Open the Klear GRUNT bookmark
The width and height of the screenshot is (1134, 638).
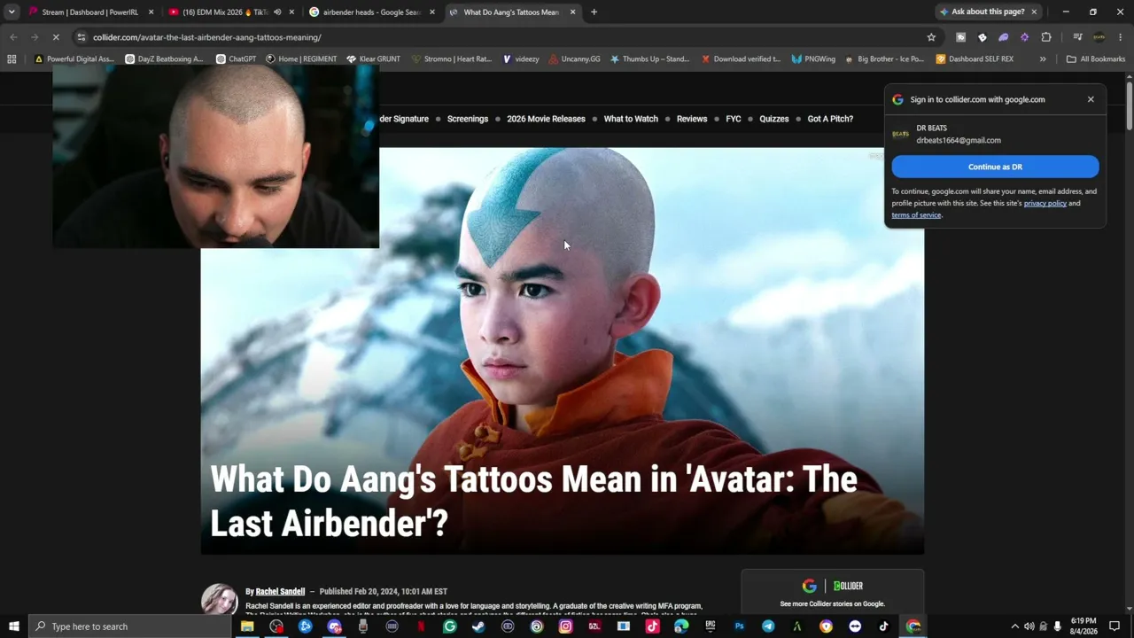point(373,59)
